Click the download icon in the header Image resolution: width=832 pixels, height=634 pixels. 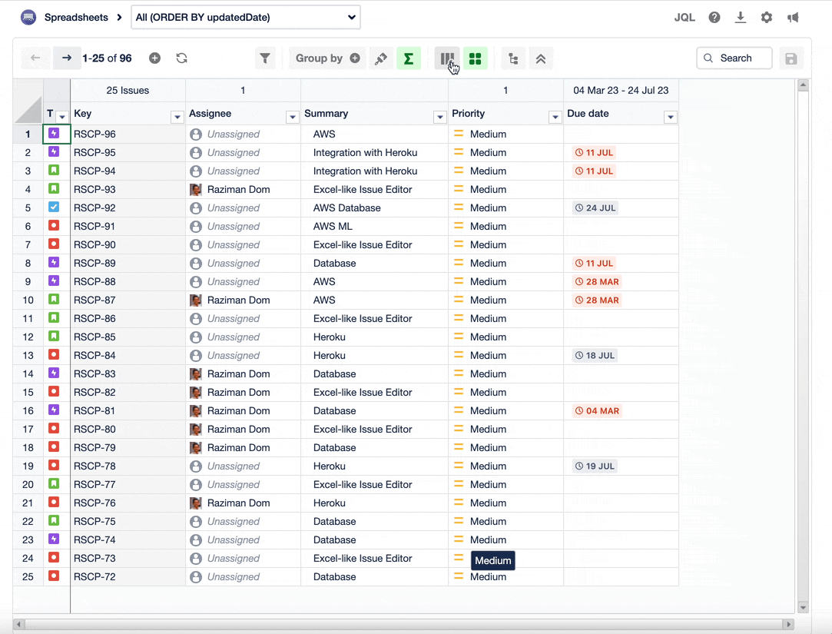(741, 17)
